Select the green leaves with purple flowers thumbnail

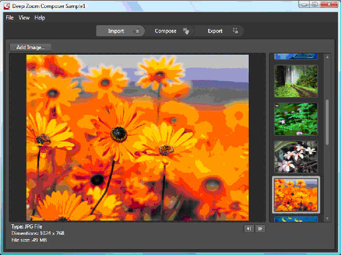[296, 119]
